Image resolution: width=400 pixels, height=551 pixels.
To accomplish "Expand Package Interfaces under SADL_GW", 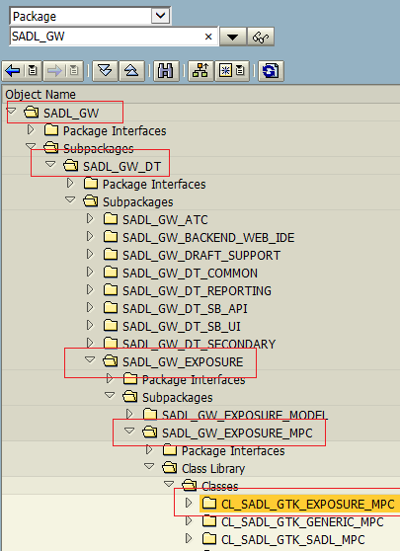I will (x=31, y=130).
